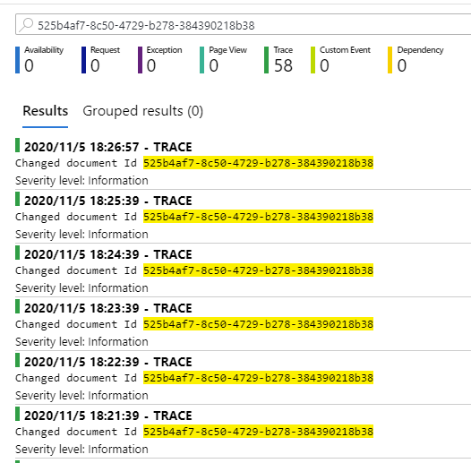Click the search magnifier icon

tap(26, 25)
